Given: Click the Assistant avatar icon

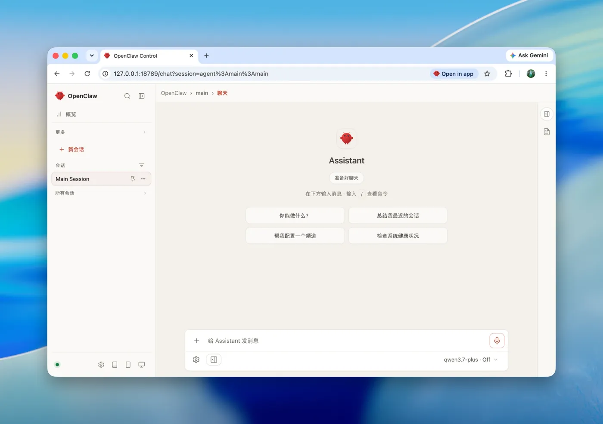Looking at the screenshot, I should [347, 138].
